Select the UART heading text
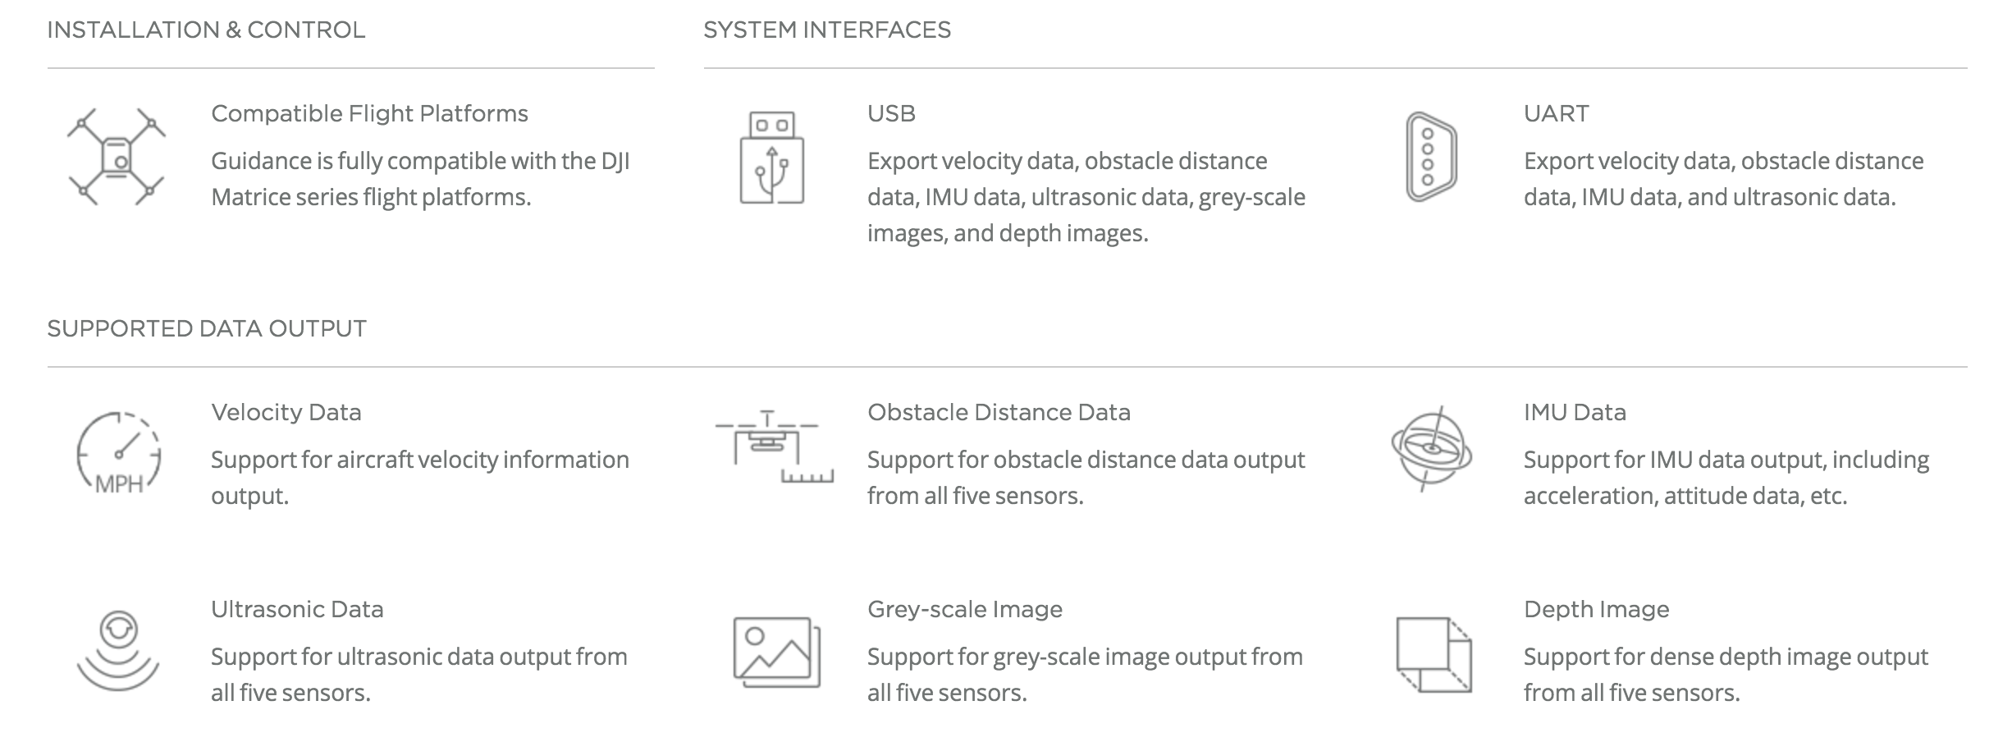The height and width of the screenshot is (742, 2012). point(1556,113)
